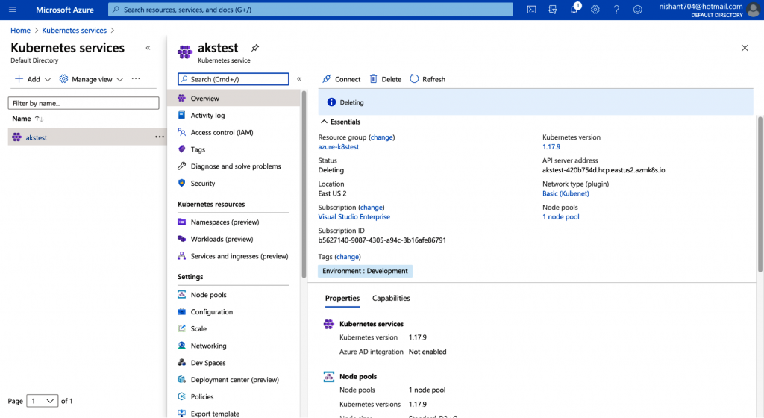Open the hamburger portal menu
This screenshot has height=418, width=764.
coord(13,10)
